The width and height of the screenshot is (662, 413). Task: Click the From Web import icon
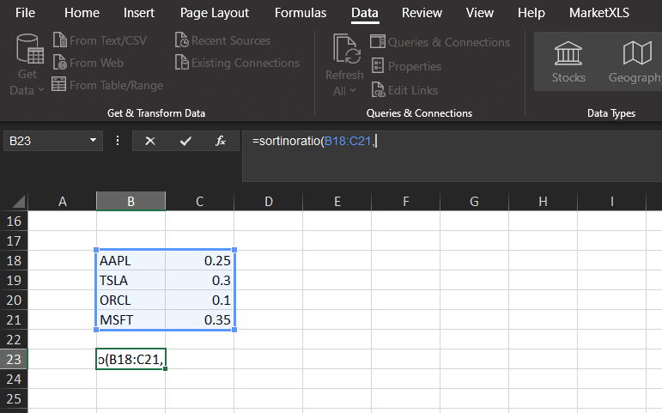click(x=60, y=63)
